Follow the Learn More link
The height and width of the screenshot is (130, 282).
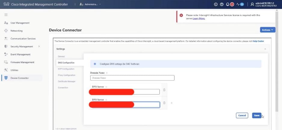tap(199, 19)
